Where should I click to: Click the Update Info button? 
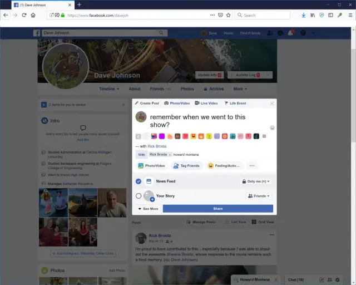pyautogui.click(x=209, y=75)
